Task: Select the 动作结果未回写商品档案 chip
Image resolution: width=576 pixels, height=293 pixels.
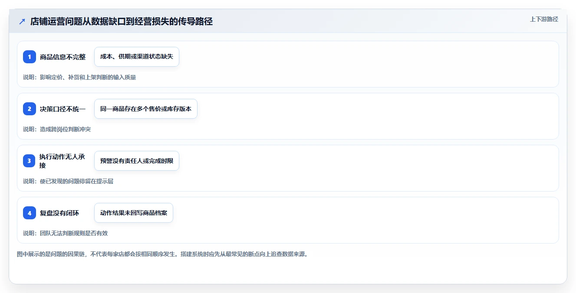Action: tap(134, 213)
